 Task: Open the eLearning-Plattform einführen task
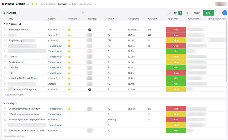[23, 78]
